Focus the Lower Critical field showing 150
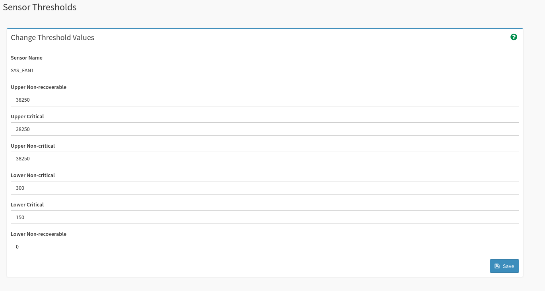 265,217
